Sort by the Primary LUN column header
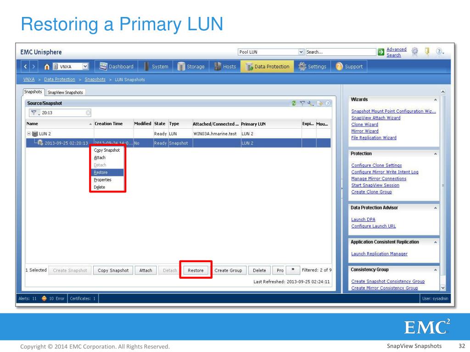Viewport: 470px width, 352px height. click(271, 124)
